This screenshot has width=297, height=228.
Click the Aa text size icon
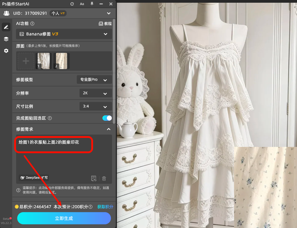click(x=82, y=4)
